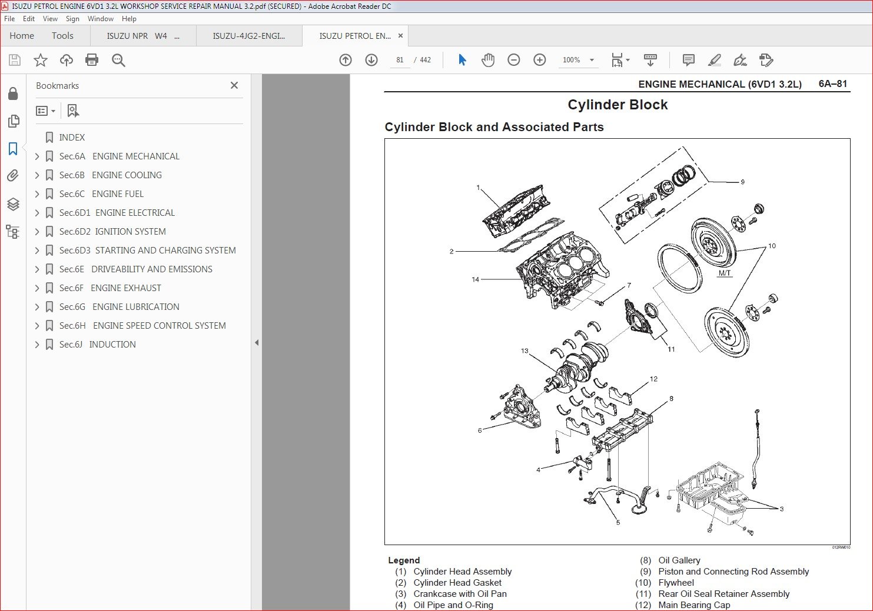
Task: Open Sec.6H ENGINE SPEED CONTROL SYSTEM bookmark
Action: pos(142,326)
